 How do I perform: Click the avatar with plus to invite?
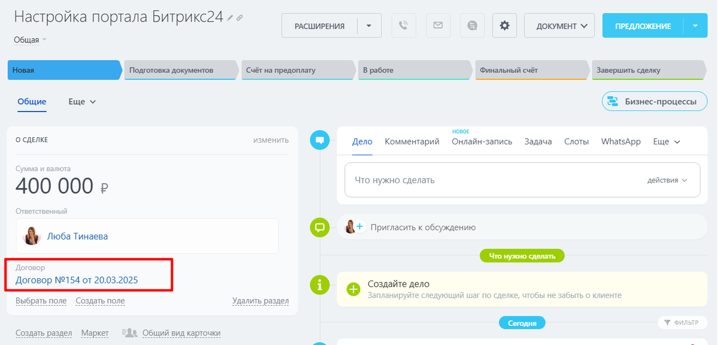pyautogui.click(x=354, y=227)
